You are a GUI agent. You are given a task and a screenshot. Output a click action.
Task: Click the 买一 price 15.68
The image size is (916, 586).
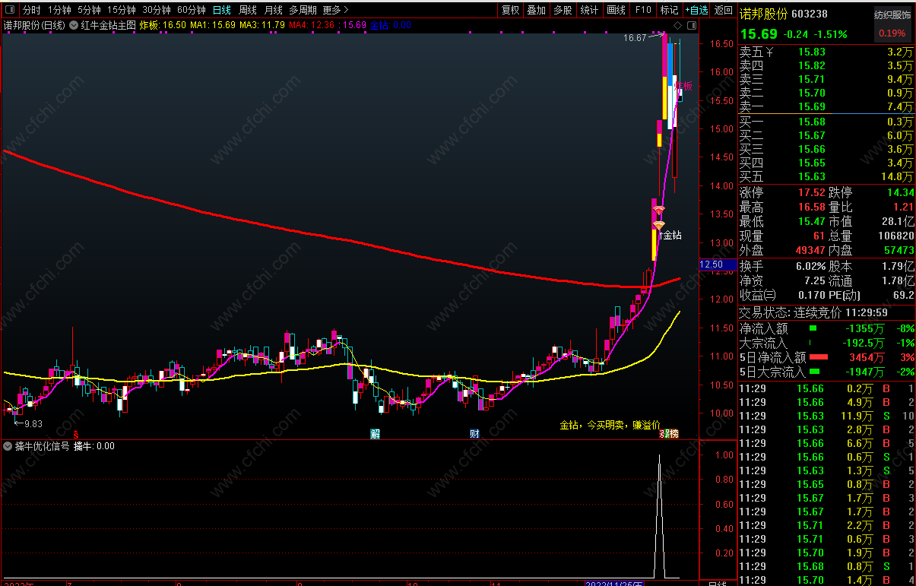811,122
